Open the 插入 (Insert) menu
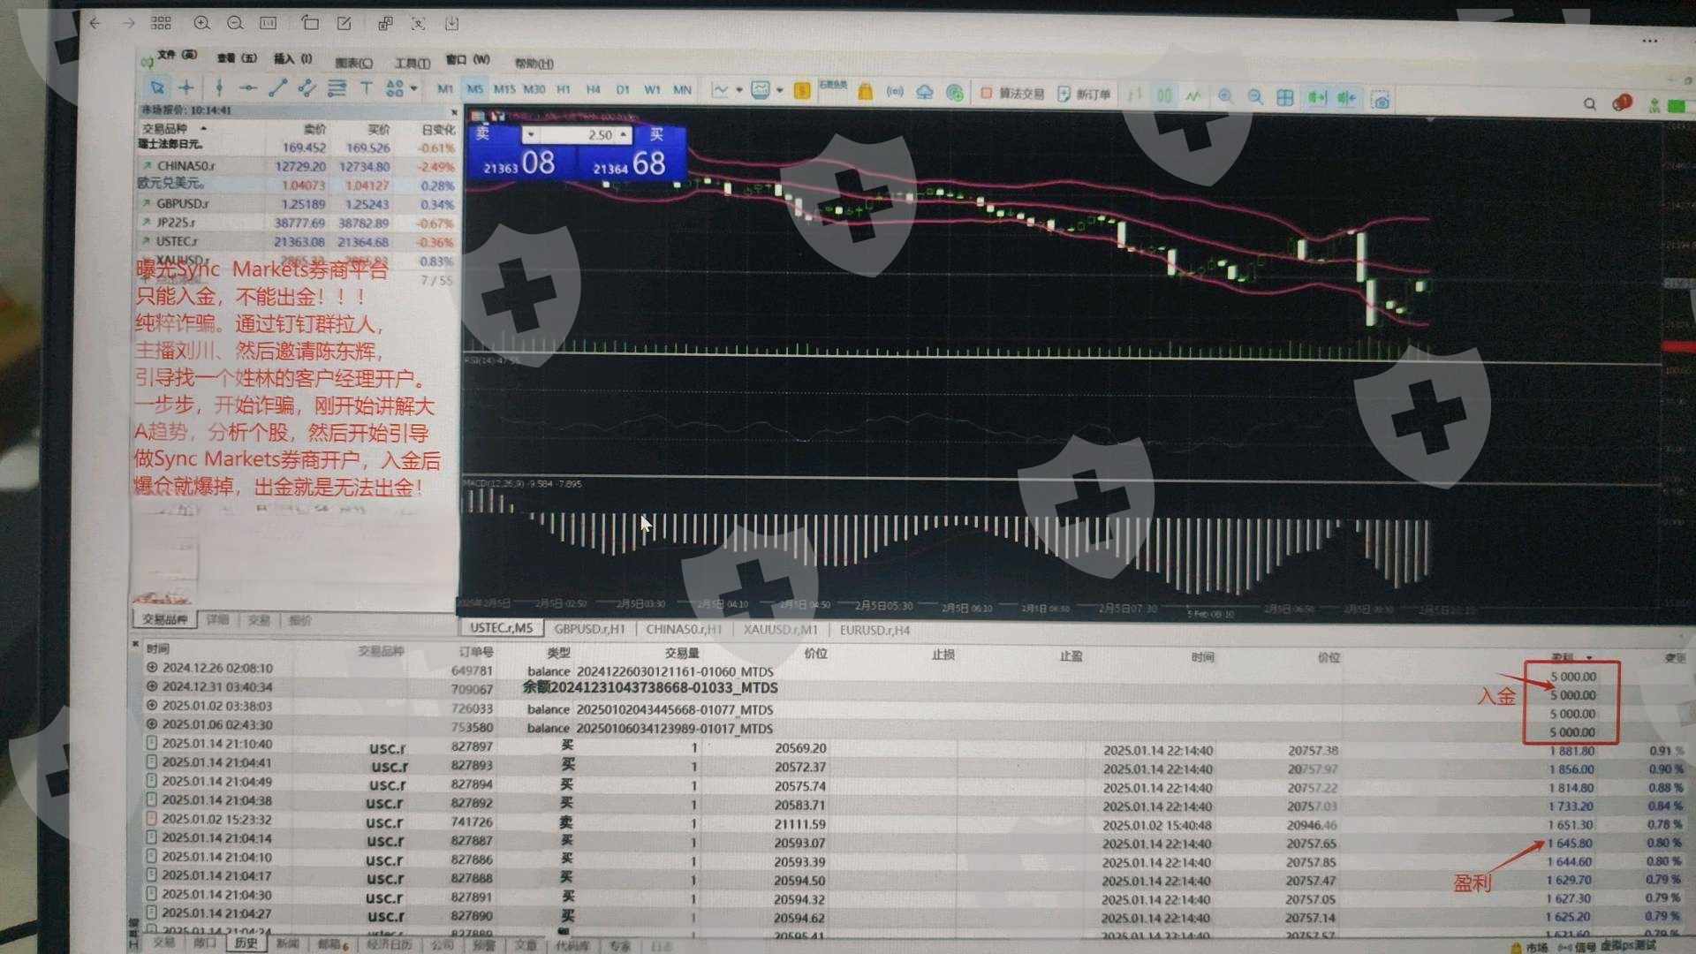 coord(292,59)
